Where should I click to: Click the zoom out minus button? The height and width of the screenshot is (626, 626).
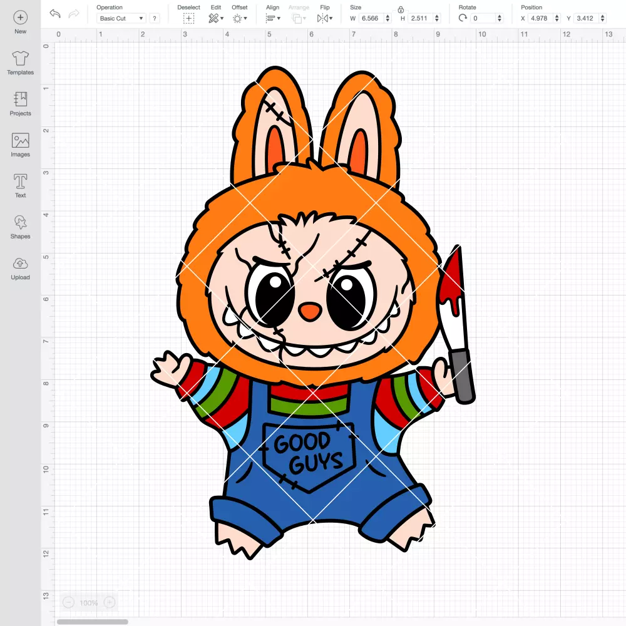point(68,602)
